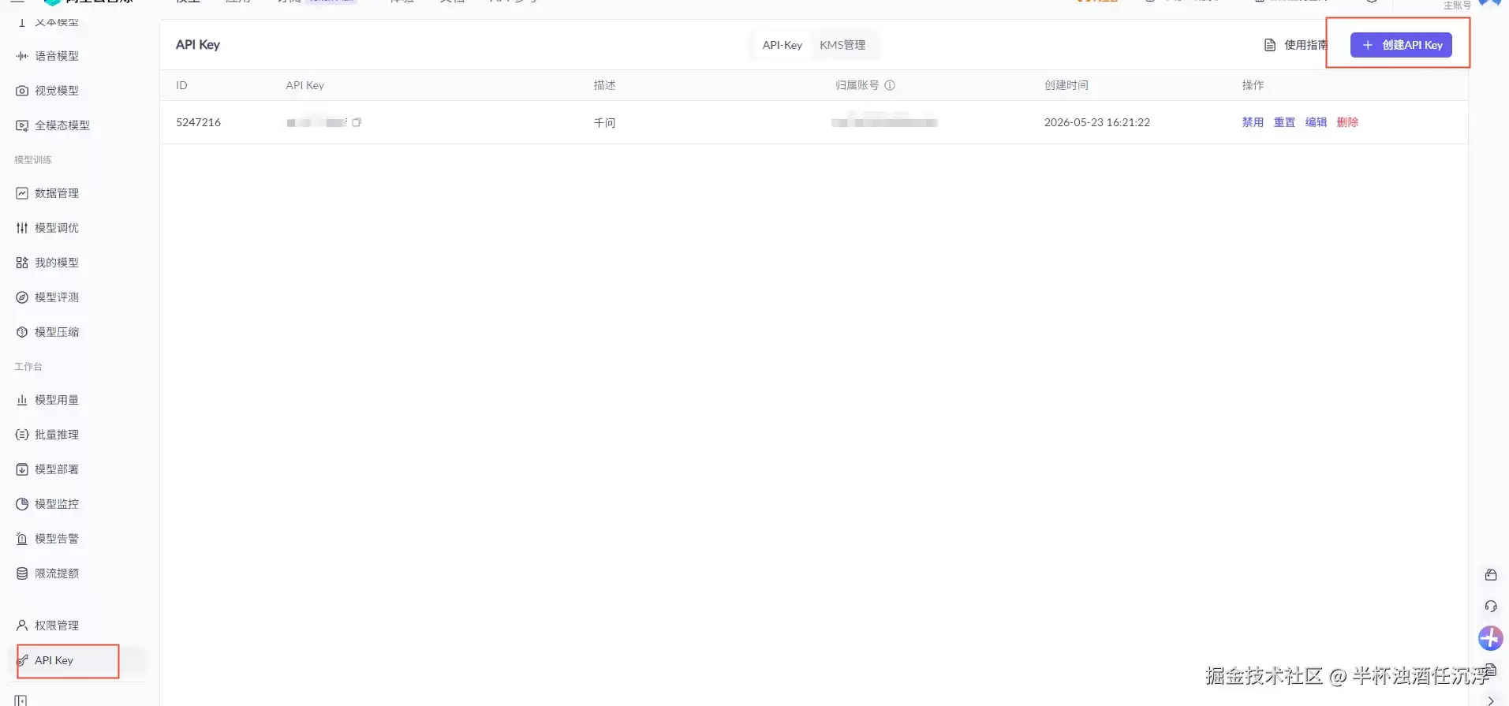Expand the right panel chevron arrow
The image size is (1509, 706).
[1490, 700]
